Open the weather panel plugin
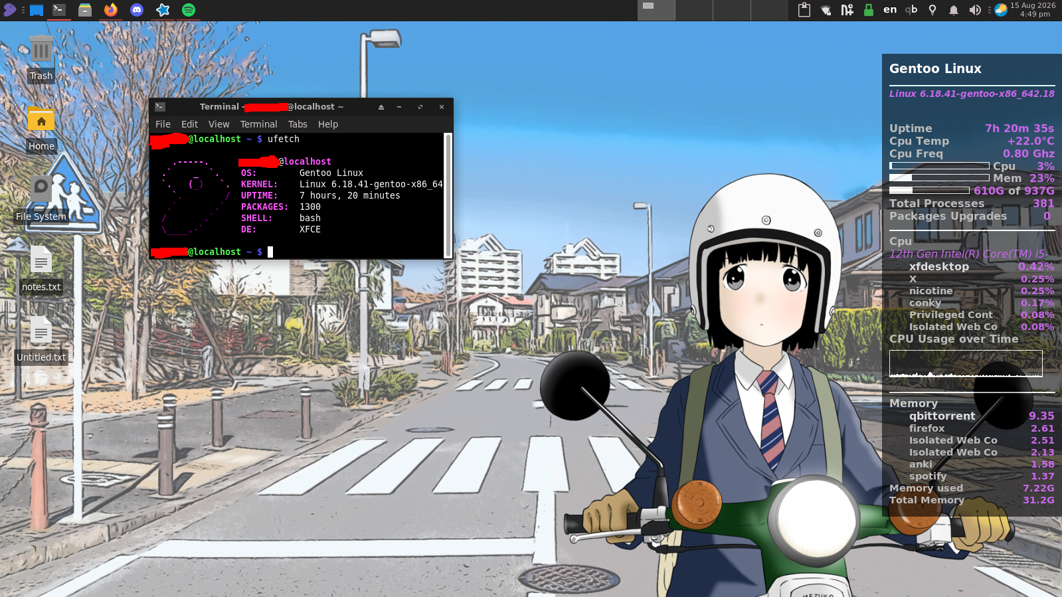Screen dimensions: 1062x597 tap(1001, 10)
